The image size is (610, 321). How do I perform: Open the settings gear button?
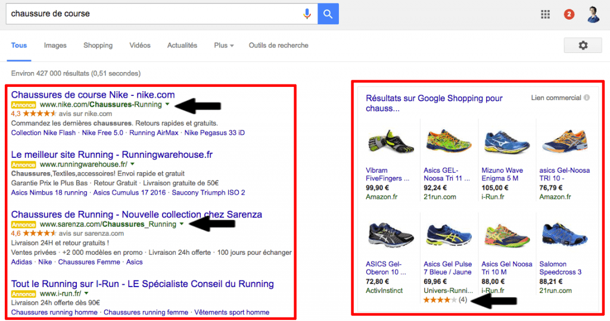pos(583,45)
